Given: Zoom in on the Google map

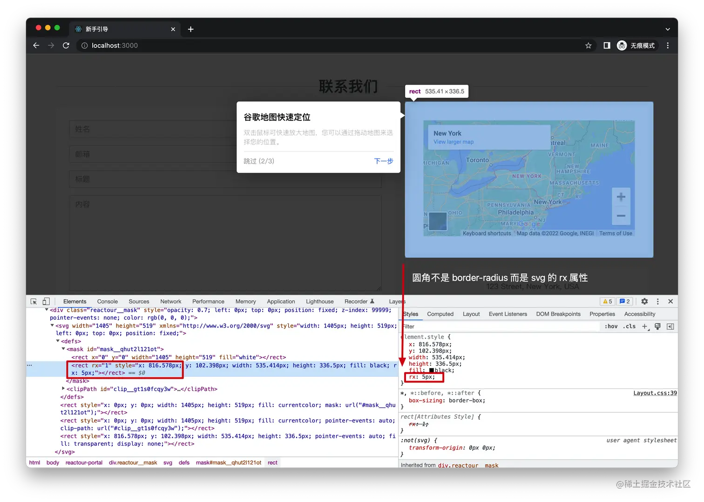Looking at the screenshot, I should coord(621,197).
